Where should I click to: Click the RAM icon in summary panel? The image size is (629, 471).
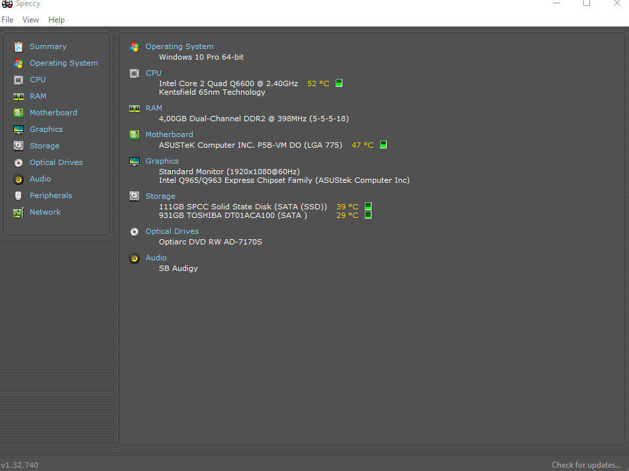pyautogui.click(x=134, y=109)
